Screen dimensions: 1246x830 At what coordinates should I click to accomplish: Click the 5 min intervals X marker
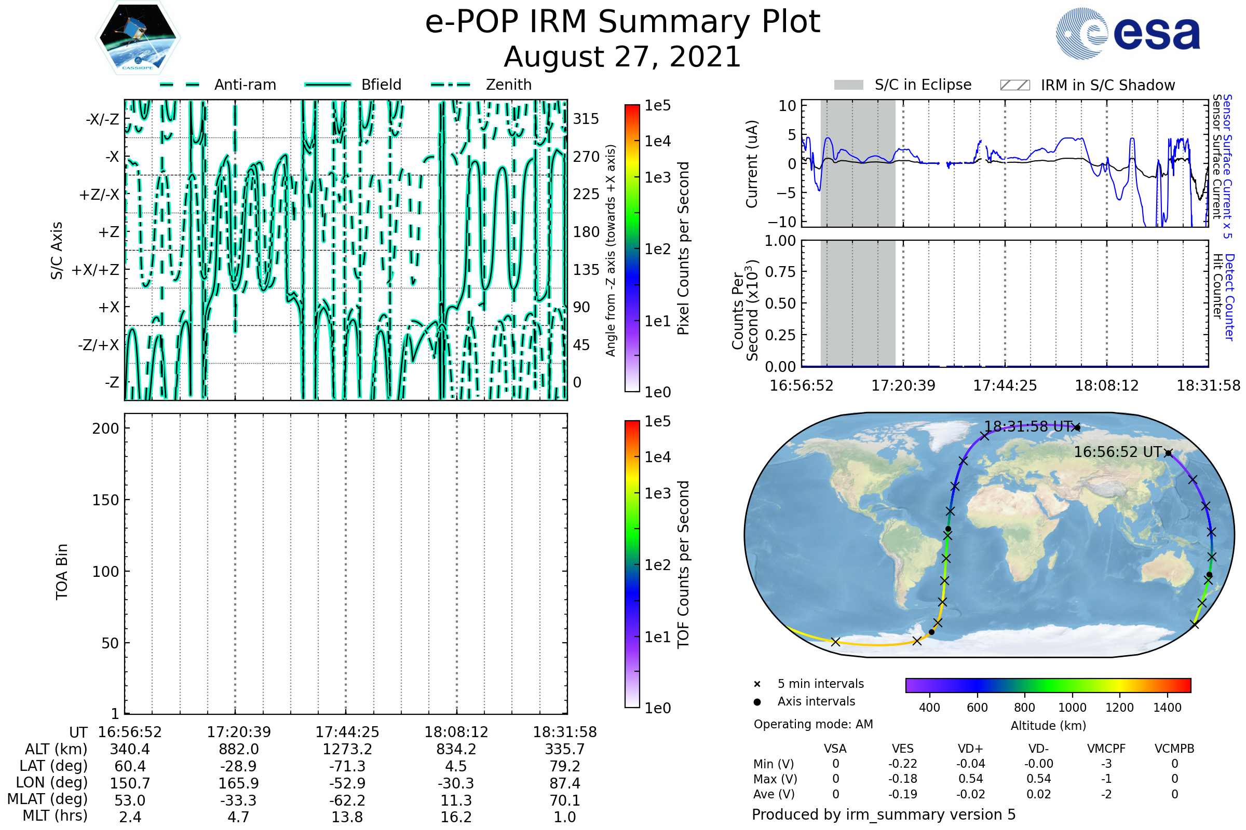(757, 684)
